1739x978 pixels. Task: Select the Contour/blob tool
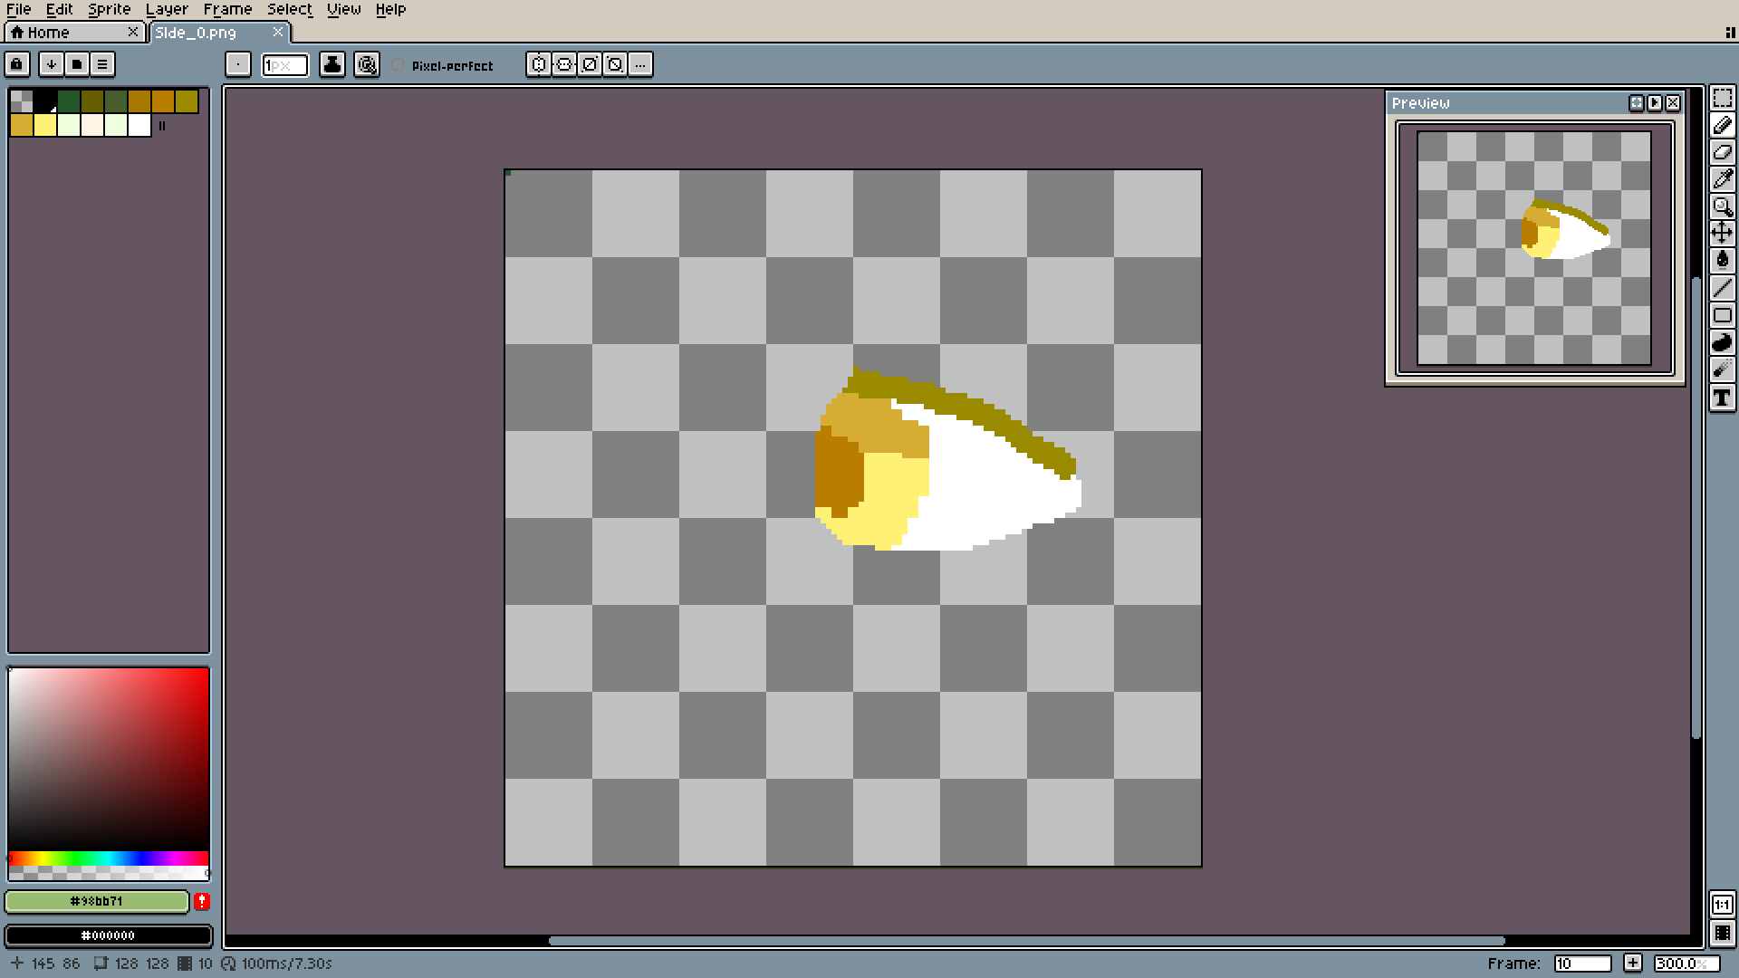1722,342
